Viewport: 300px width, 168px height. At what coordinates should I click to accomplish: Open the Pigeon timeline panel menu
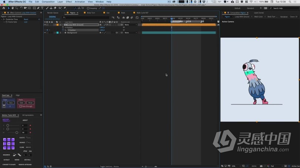coord(77,13)
